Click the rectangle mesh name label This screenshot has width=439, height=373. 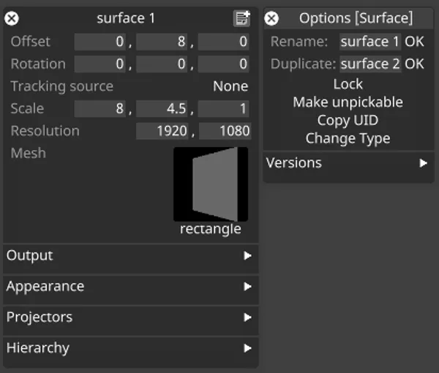tap(211, 229)
